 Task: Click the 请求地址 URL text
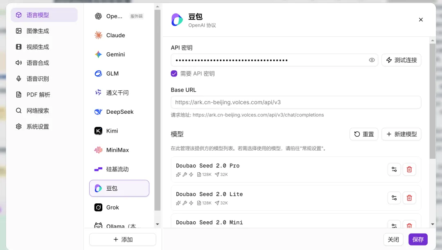[x=258, y=115]
